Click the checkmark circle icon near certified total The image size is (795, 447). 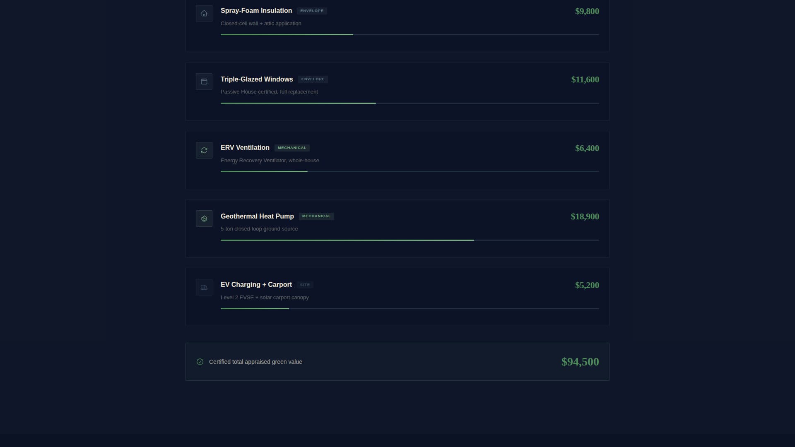(200, 361)
